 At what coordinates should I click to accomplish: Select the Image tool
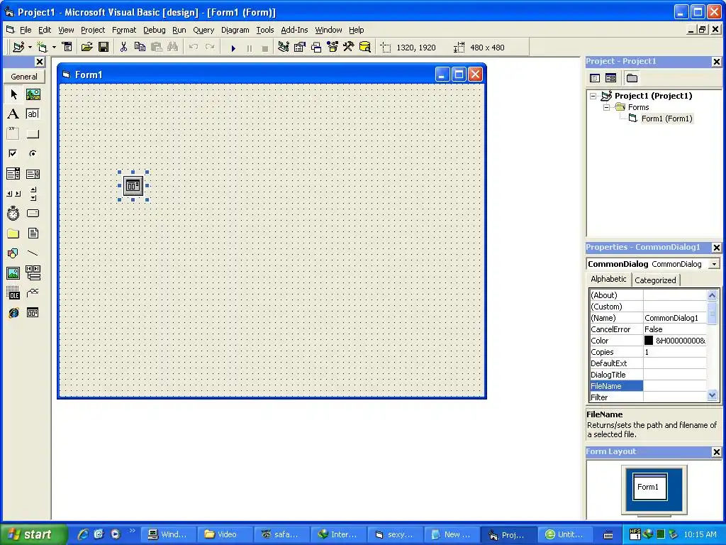coord(13,273)
